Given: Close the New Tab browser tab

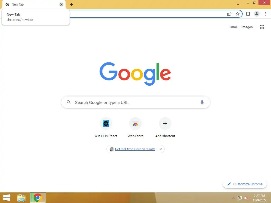Looking at the screenshot, I should point(61,4).
